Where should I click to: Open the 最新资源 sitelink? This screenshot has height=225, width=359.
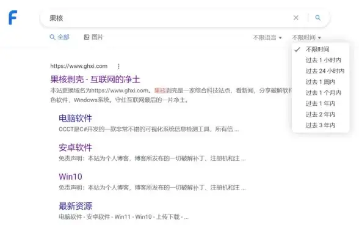click(75, 205)
